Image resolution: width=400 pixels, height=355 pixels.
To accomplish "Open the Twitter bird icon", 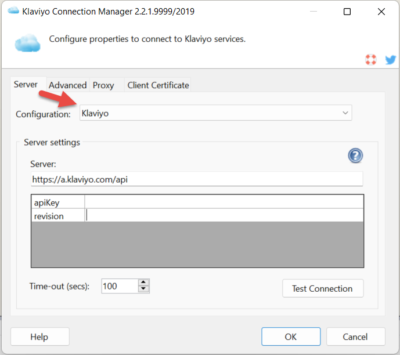I will [x=390, y=60].
